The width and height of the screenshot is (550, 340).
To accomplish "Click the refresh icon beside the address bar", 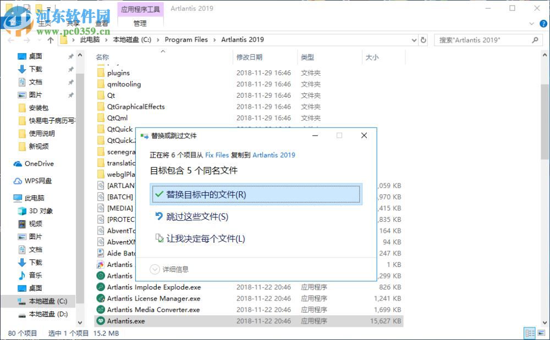I will pos(422,40).
